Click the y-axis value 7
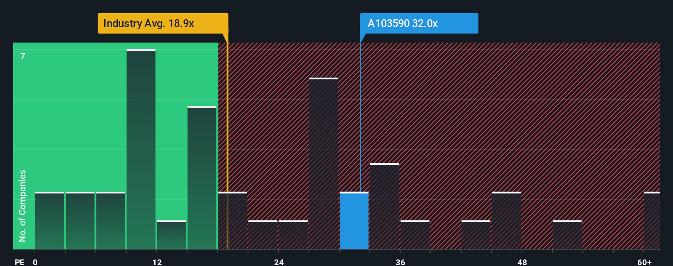The image size is (673, 266). (23, 56)
